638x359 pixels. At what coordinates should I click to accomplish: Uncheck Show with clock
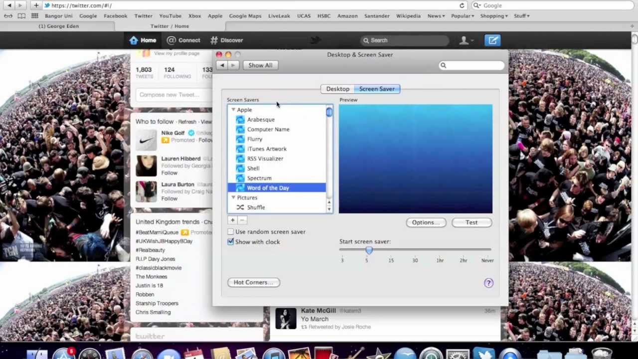(231, 242)
